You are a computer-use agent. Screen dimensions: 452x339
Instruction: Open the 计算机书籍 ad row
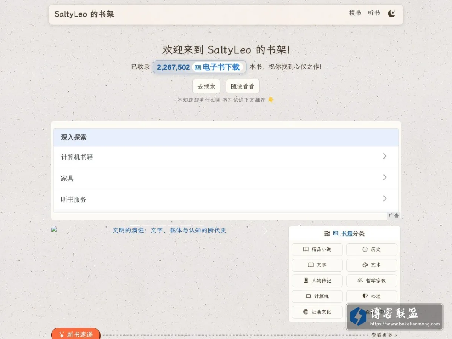[226, 157]
